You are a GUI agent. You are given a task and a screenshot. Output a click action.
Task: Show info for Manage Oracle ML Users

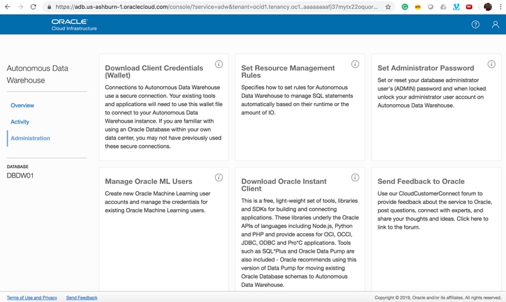point(219,178)
